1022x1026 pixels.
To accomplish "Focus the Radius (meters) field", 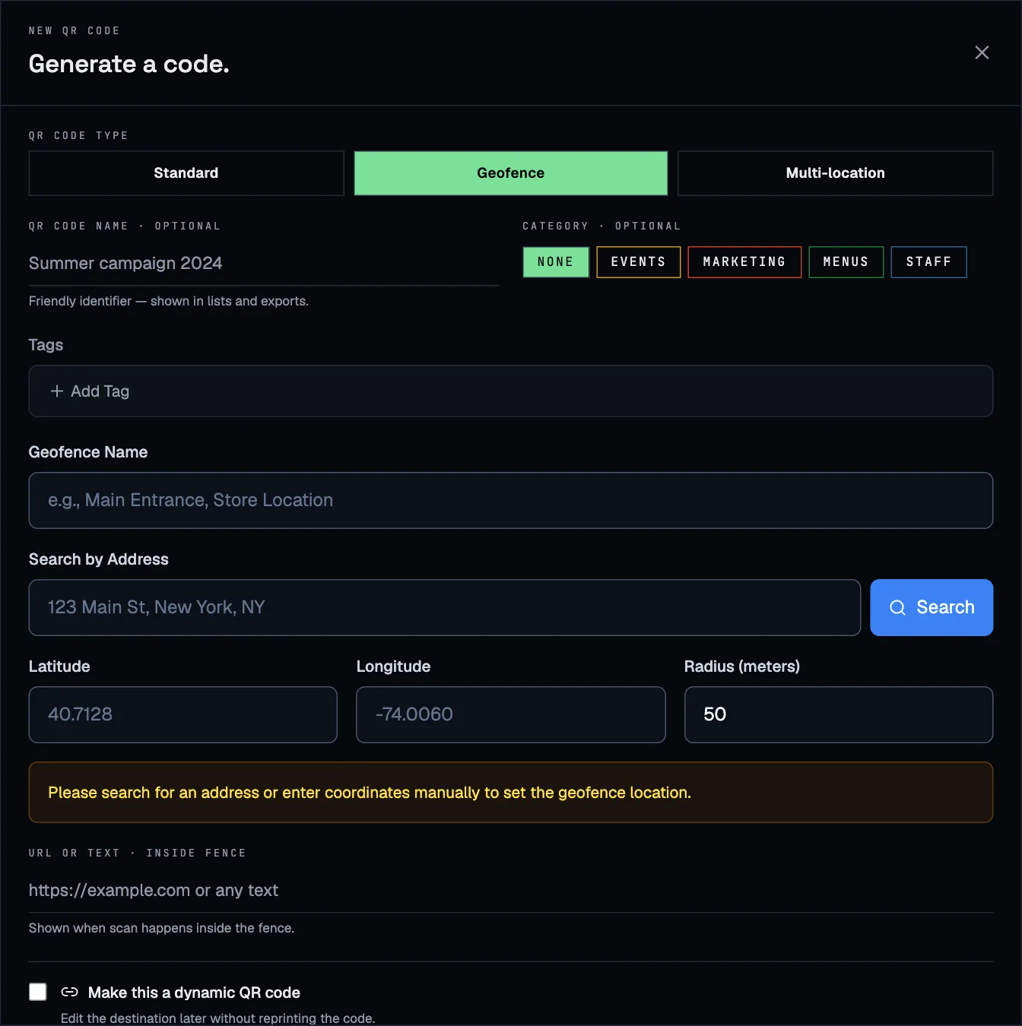I will click(839, 715).
